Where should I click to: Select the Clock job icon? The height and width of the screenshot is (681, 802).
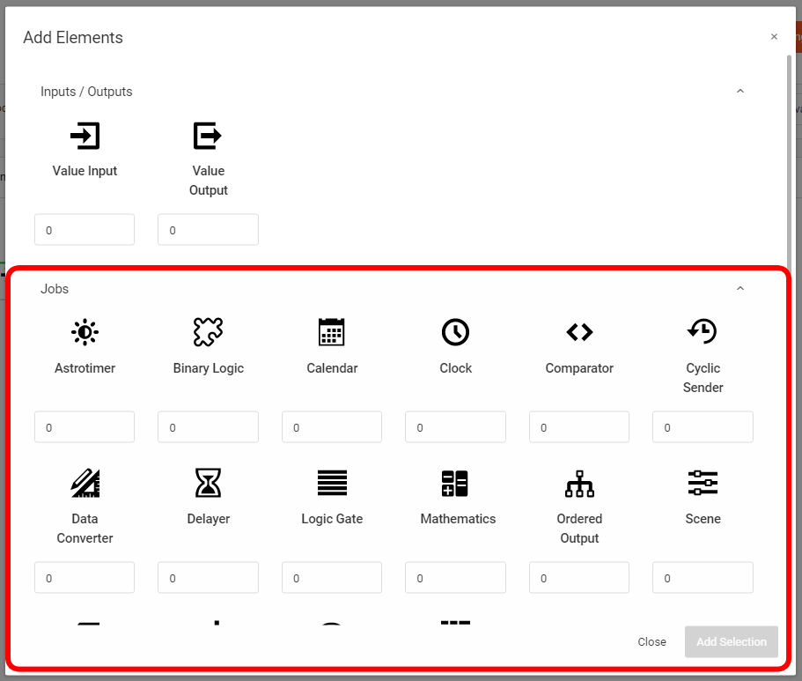[x=455, y=332]
